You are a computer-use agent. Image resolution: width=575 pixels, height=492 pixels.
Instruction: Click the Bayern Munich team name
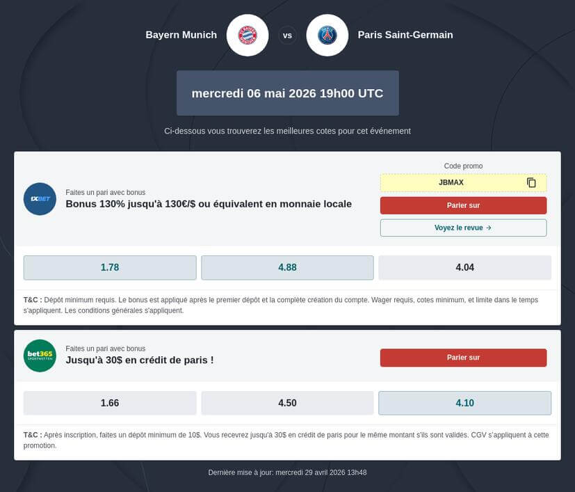tap(181, 35)
